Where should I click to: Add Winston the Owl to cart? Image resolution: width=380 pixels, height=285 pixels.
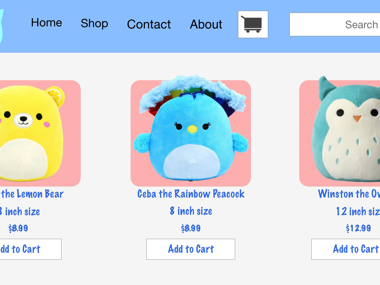tap(346, 249)
